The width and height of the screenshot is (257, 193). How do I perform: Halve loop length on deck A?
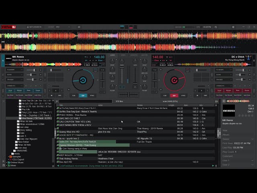coord(50,90)
